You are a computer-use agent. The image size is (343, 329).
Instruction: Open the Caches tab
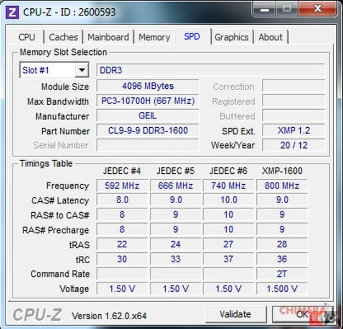63,37
